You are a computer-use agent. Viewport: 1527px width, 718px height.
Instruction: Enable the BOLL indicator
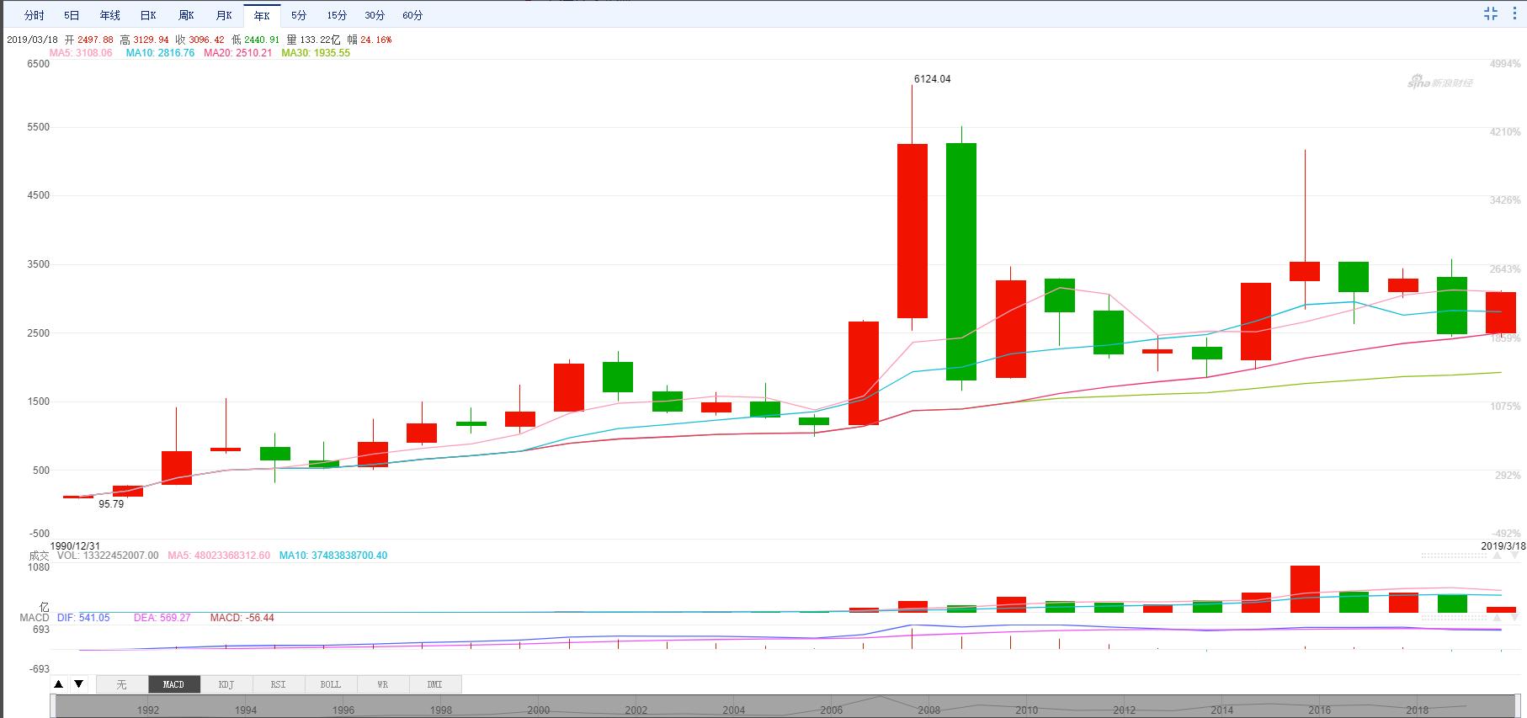click(331, 684)
